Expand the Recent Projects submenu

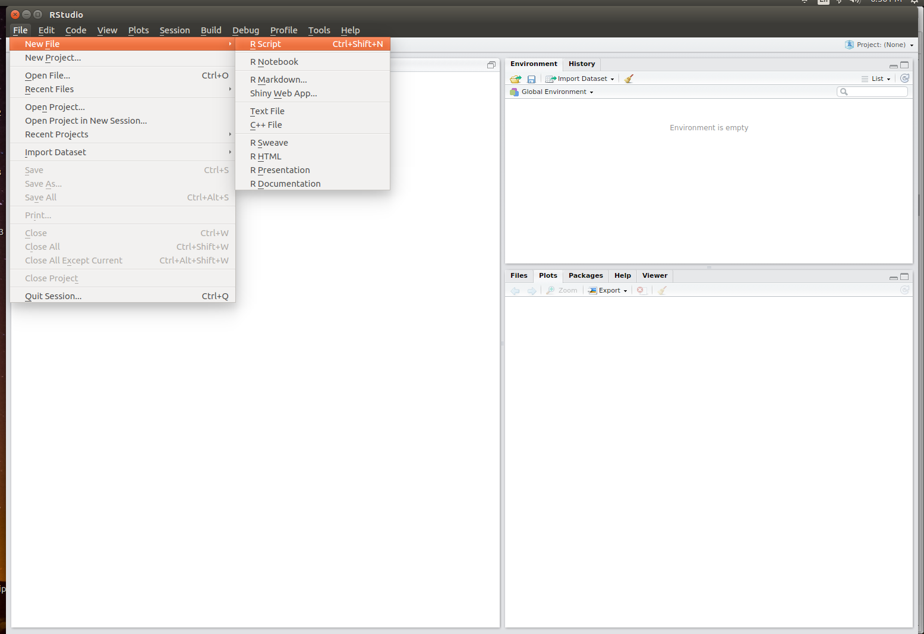[122, 134]
